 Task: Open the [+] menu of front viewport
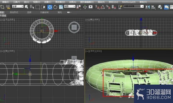click(x=87, y=20)
